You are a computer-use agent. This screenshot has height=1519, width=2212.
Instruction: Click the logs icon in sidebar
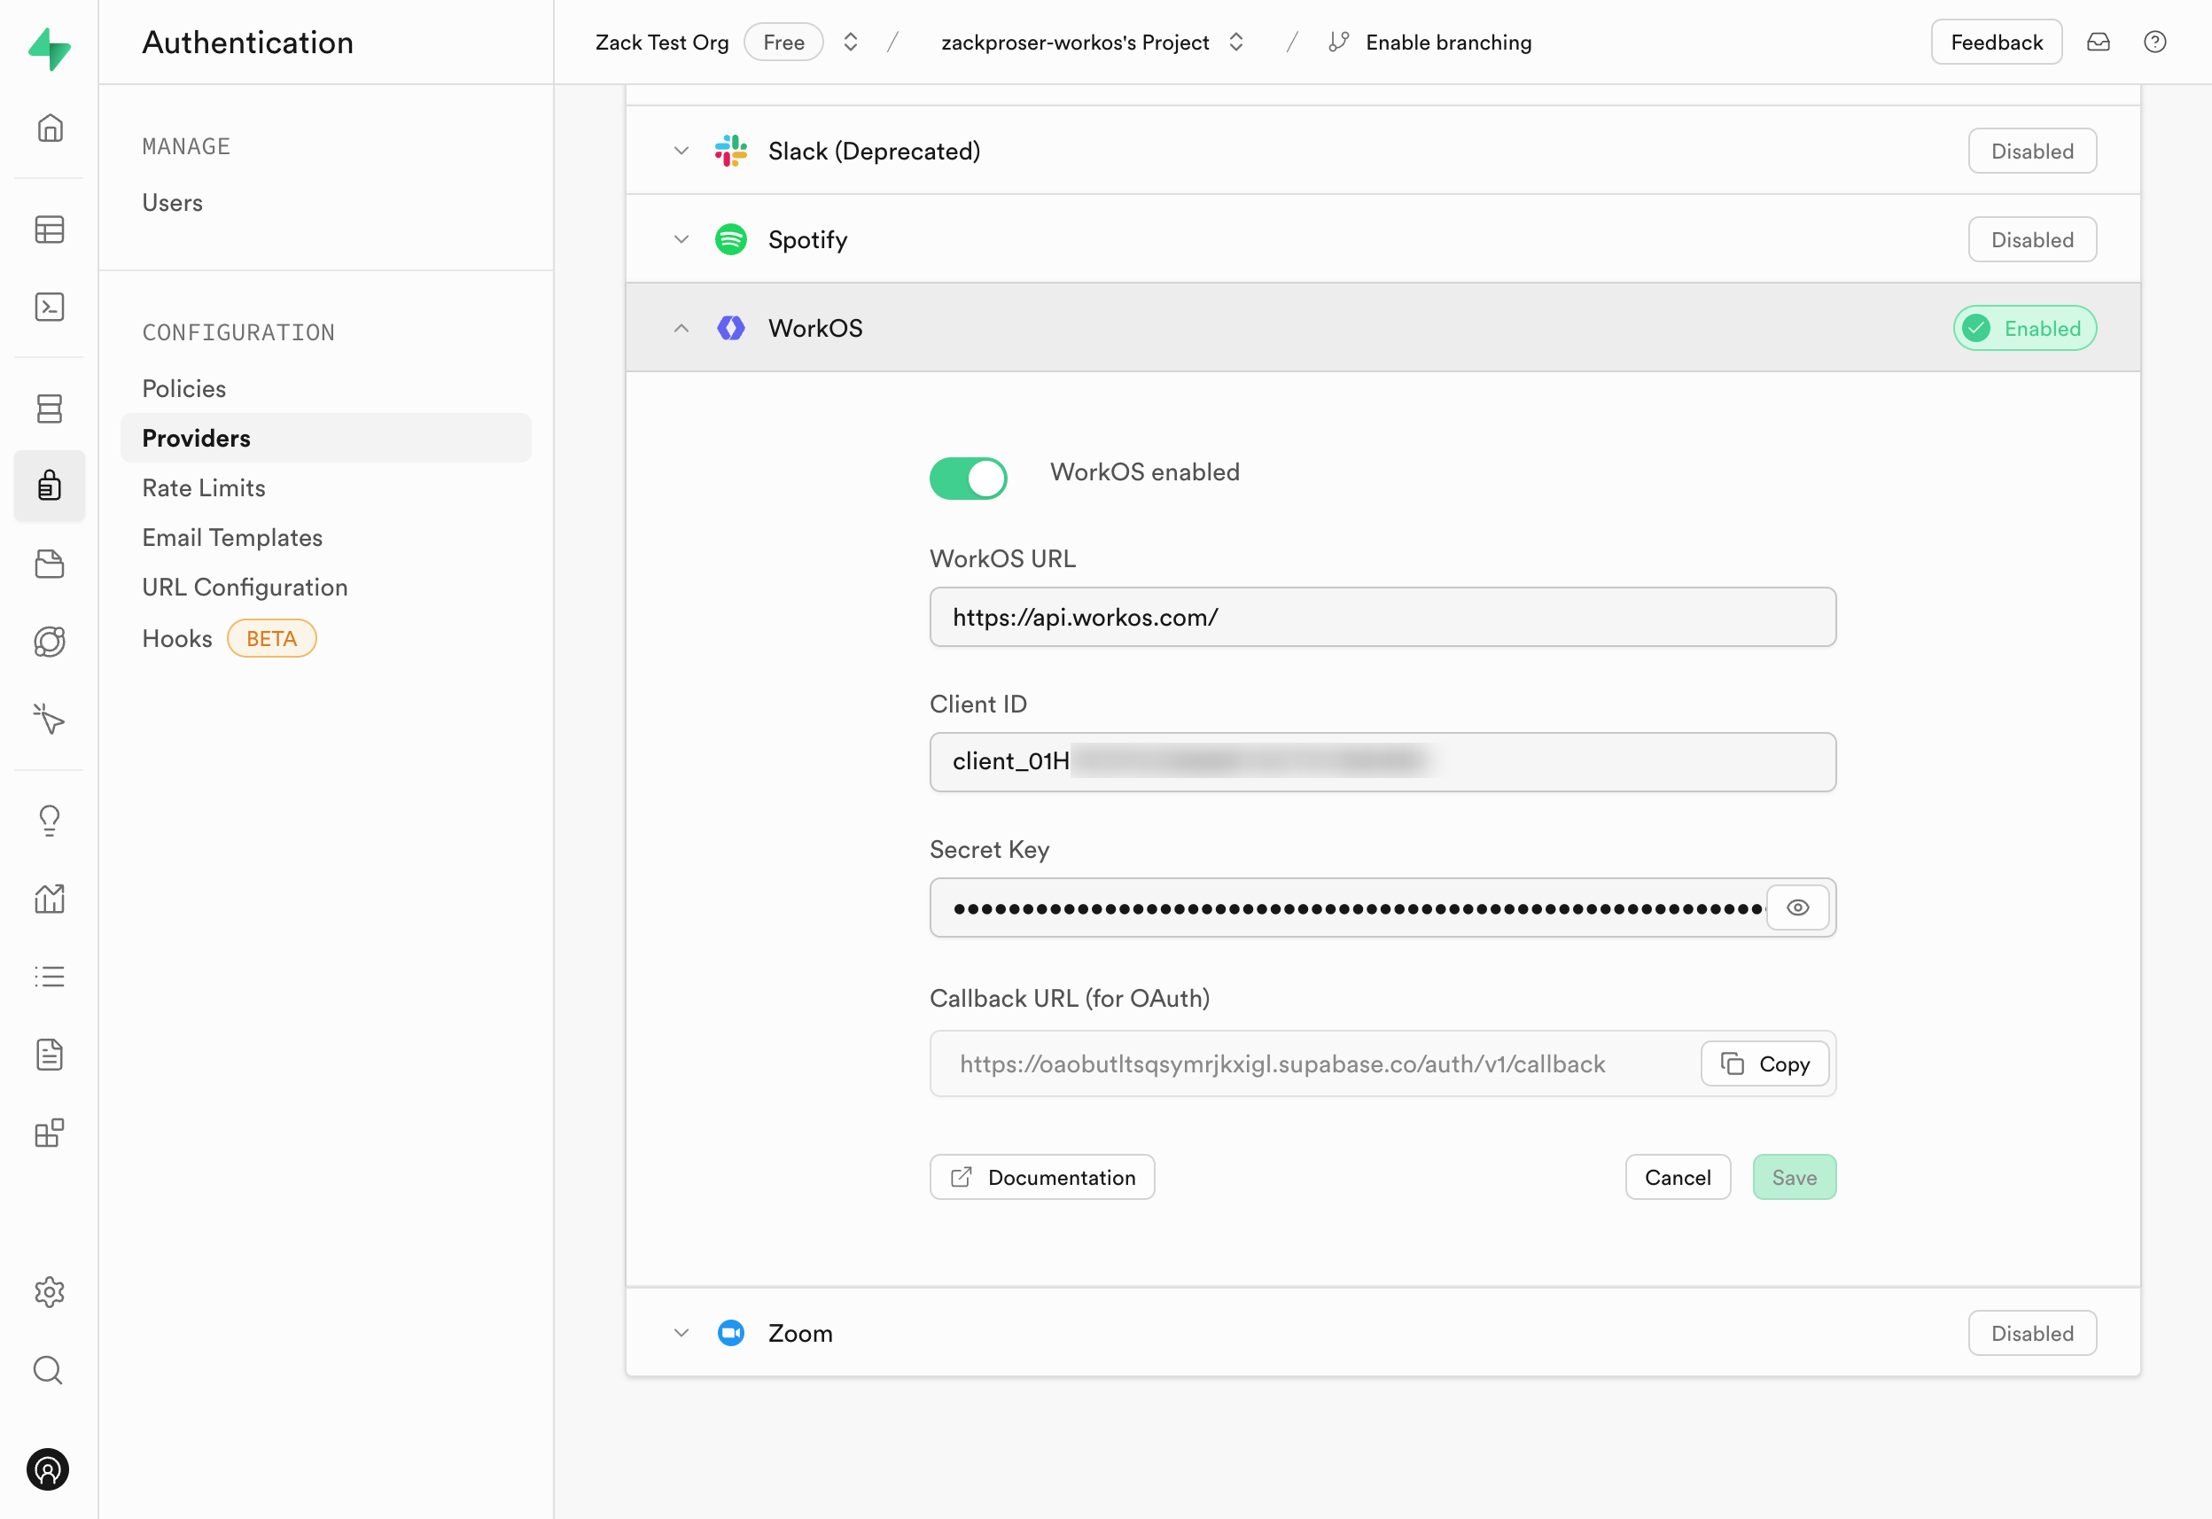tap(47, 977)
